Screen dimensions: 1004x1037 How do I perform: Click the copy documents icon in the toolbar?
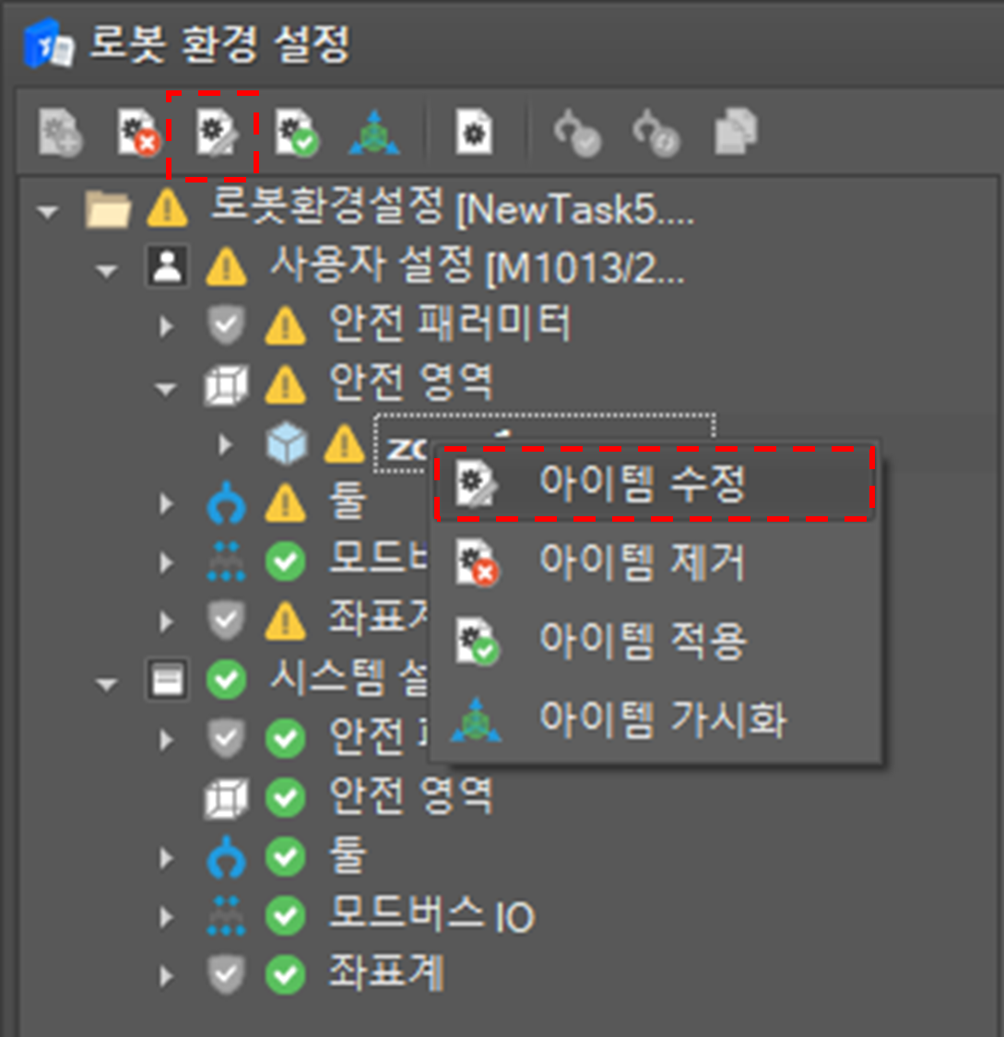tap(736, 134)
